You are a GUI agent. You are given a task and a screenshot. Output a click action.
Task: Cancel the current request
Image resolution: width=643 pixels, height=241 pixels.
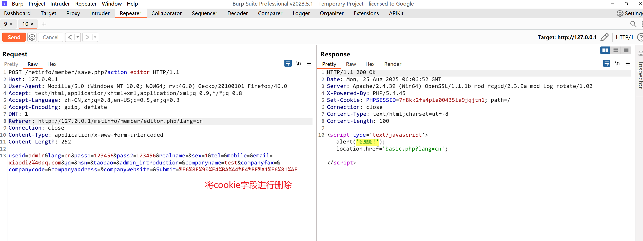click(51, 37)
